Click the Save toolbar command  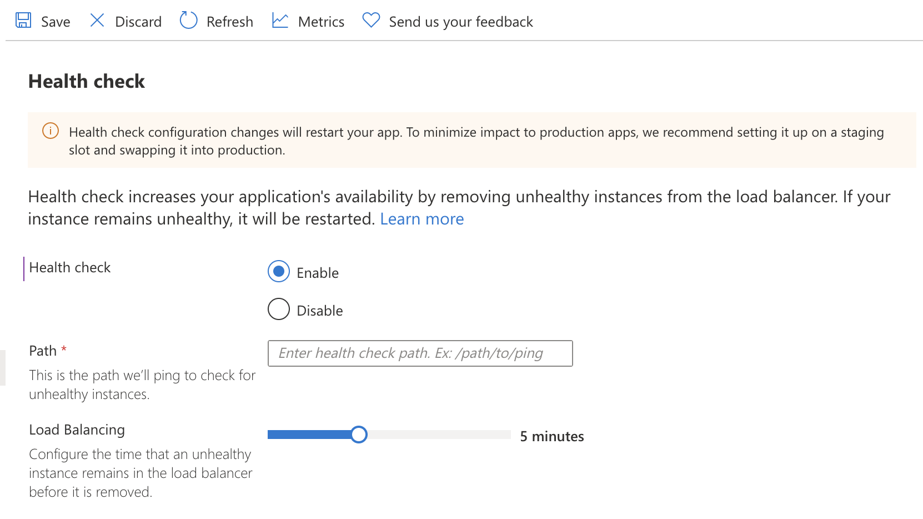click(x=54, y=21)
